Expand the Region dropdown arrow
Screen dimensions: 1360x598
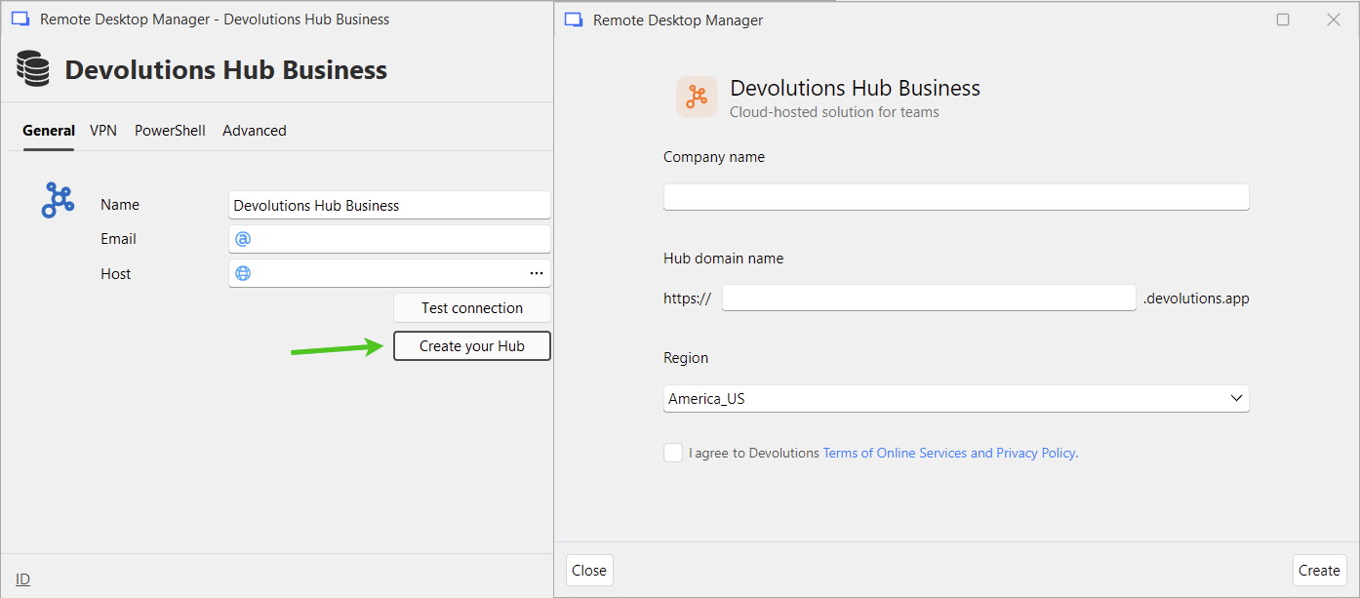click(x=1236, y=398)
